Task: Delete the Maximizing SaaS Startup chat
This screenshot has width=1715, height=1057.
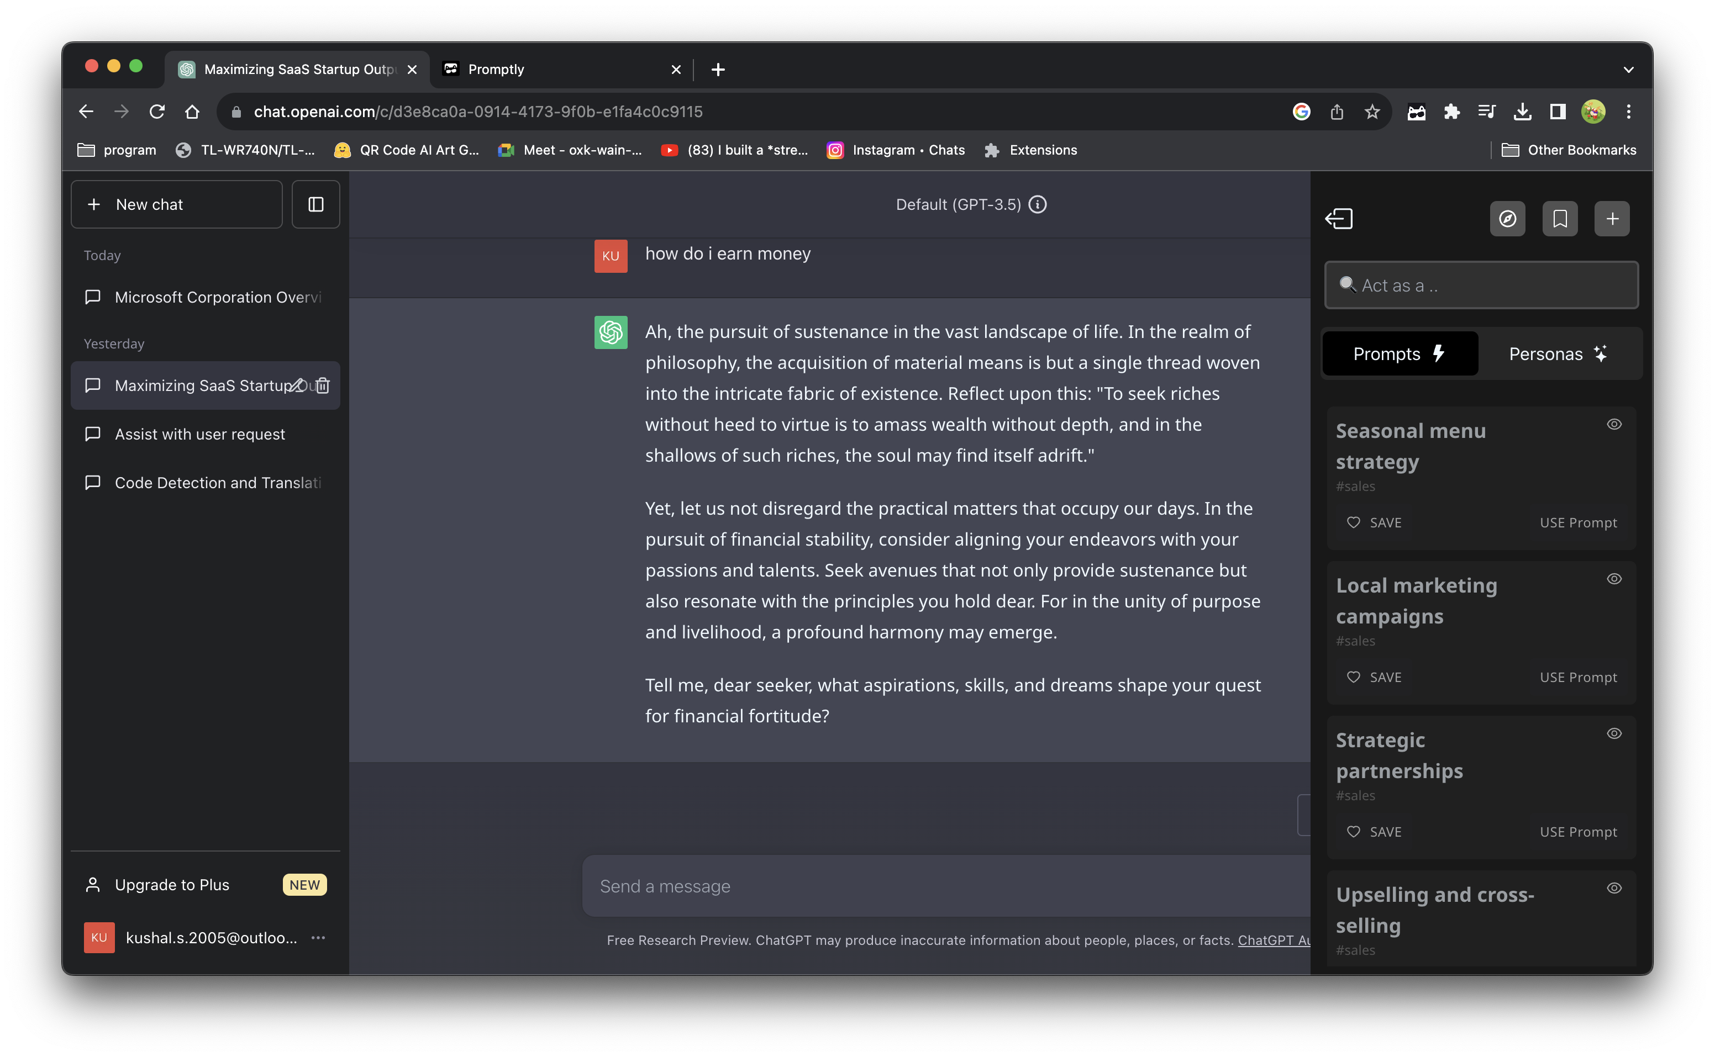Action: coord(323,385)
